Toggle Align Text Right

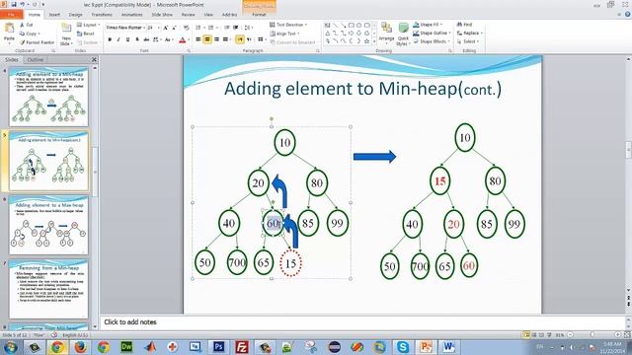(x=217, y=39)
